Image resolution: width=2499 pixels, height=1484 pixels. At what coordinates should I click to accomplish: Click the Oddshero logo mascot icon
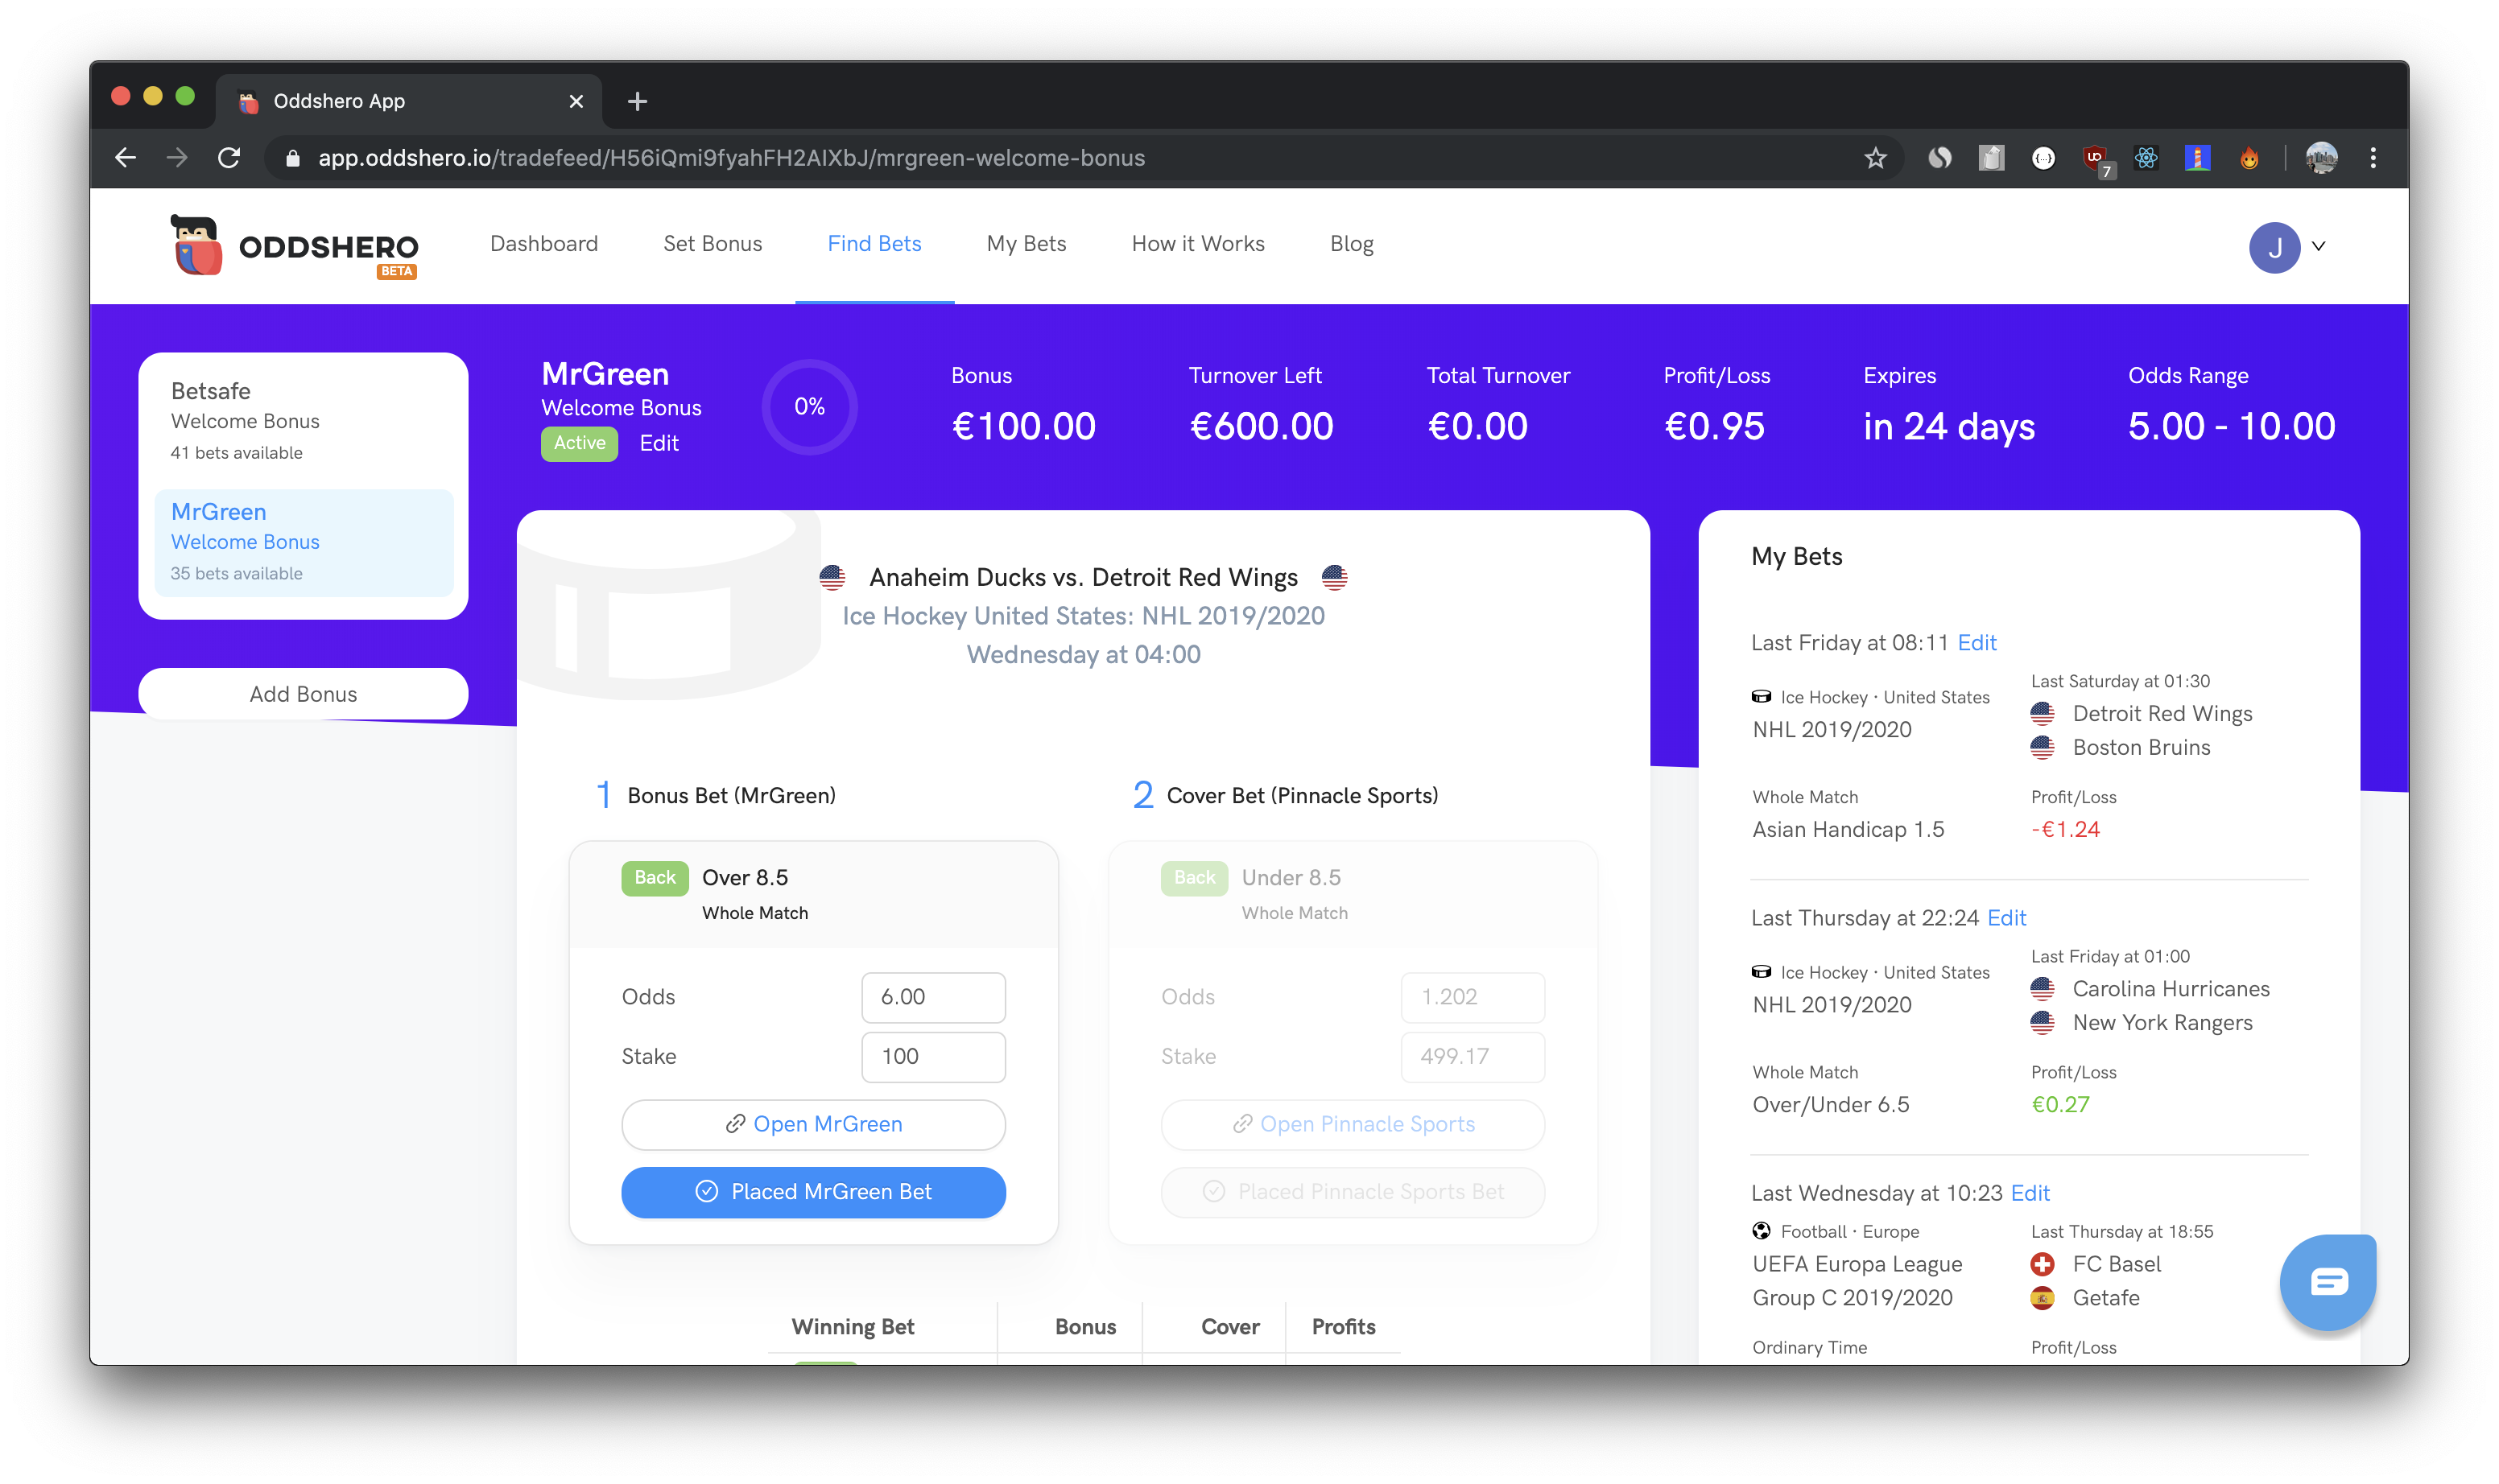[196, 246]
